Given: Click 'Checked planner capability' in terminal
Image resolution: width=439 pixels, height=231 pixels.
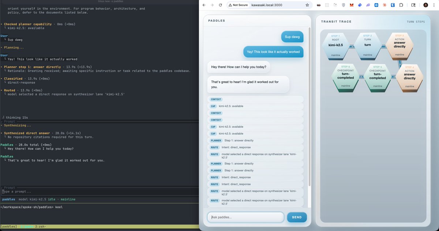Looking at the screenshot, I should tap(28, 24).
